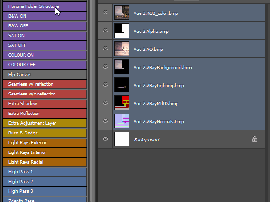Run the Burn & Dodge action
This screenshot has height=202, width=270.
pos(44,133)
